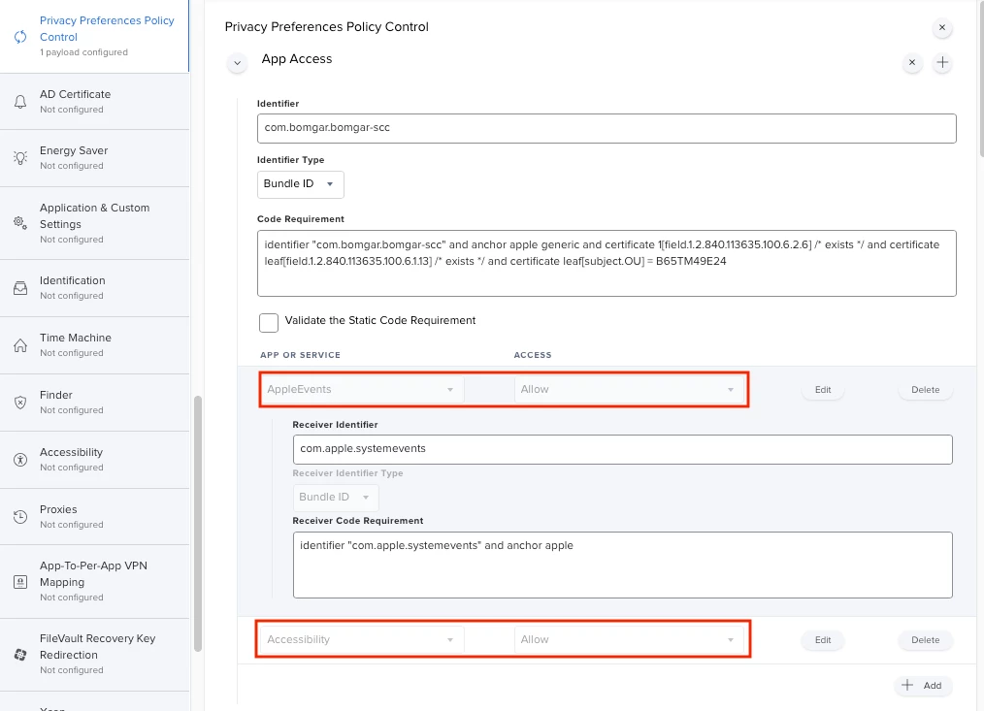This screenshot has height=711, width=984.
Task: Close the Privacy Preferences Policy Control payload
Action: click(942, 27)
